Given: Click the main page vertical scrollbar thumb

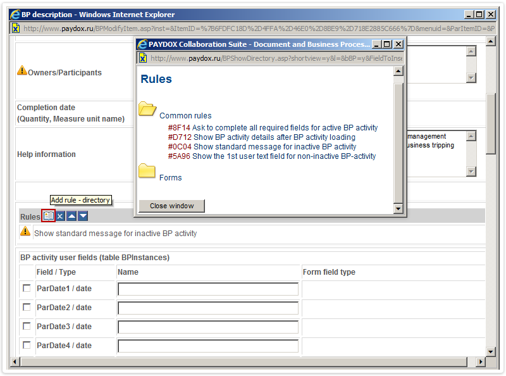Looking at the screenshot, I should point(491,124).
